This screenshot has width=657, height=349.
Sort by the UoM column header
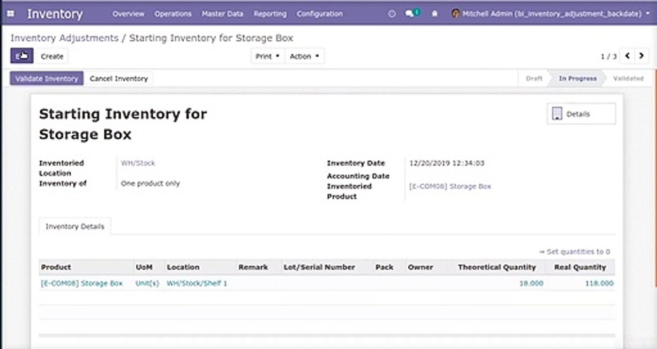[x=144, y=267]
